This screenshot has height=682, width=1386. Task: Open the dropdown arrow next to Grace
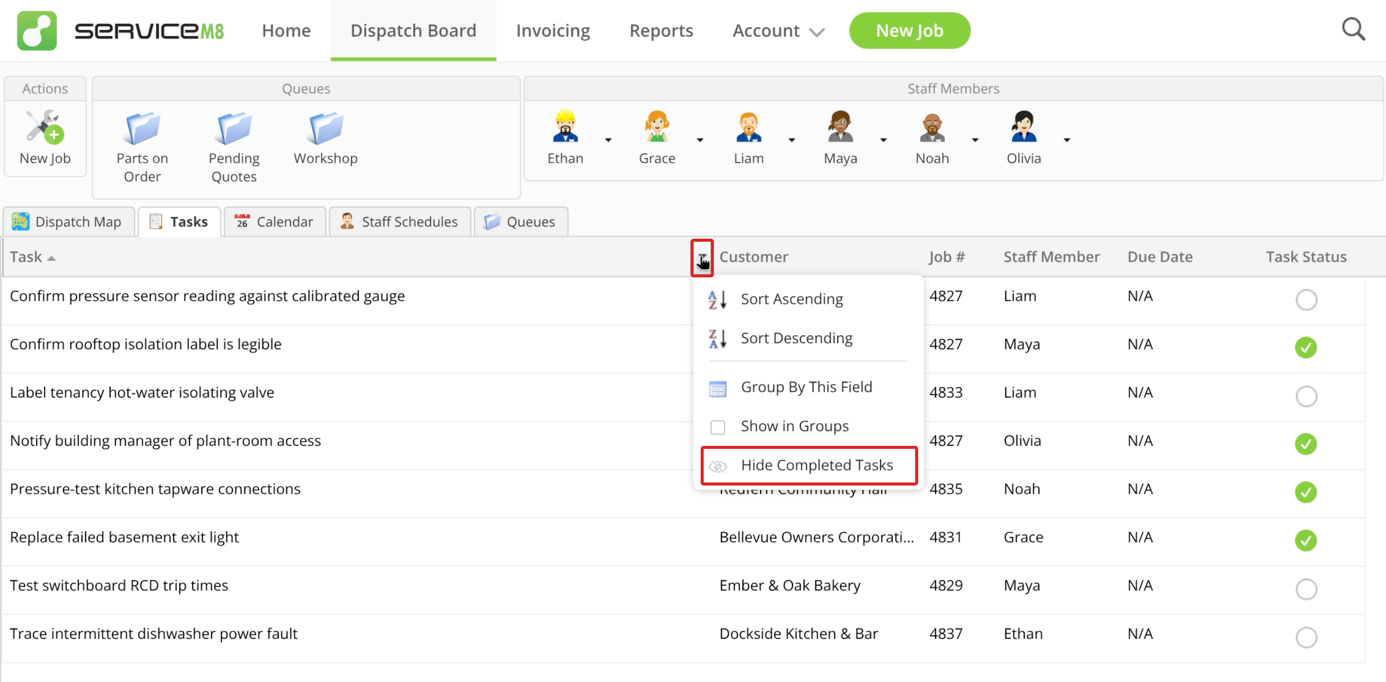(700, 140)
